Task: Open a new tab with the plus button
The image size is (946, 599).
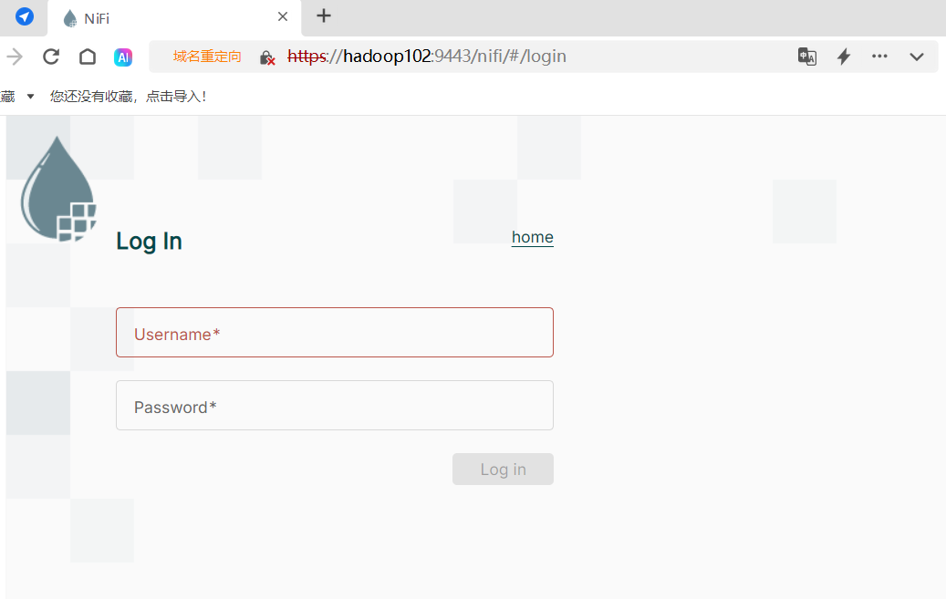Action: coord(323,16)
